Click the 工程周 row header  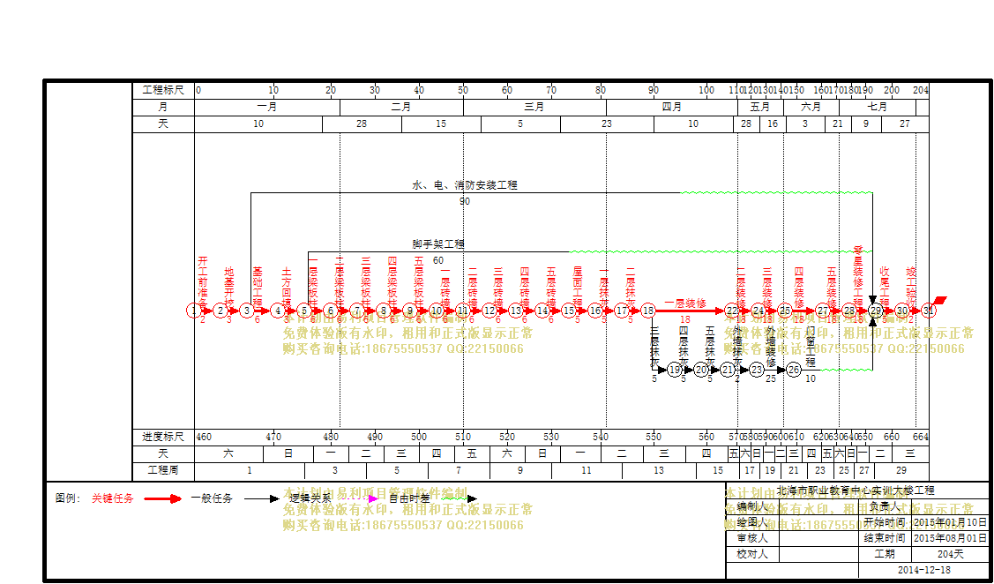163,471
